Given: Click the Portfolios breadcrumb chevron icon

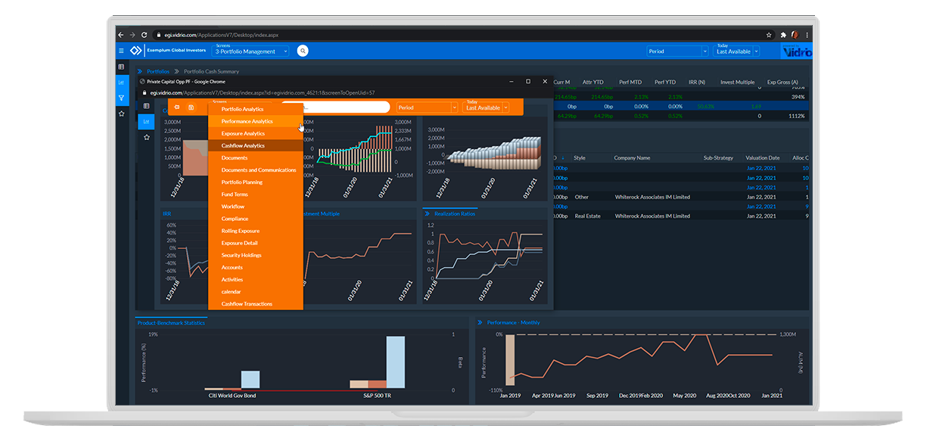Looking at the screenshot, I should (140, 71).
